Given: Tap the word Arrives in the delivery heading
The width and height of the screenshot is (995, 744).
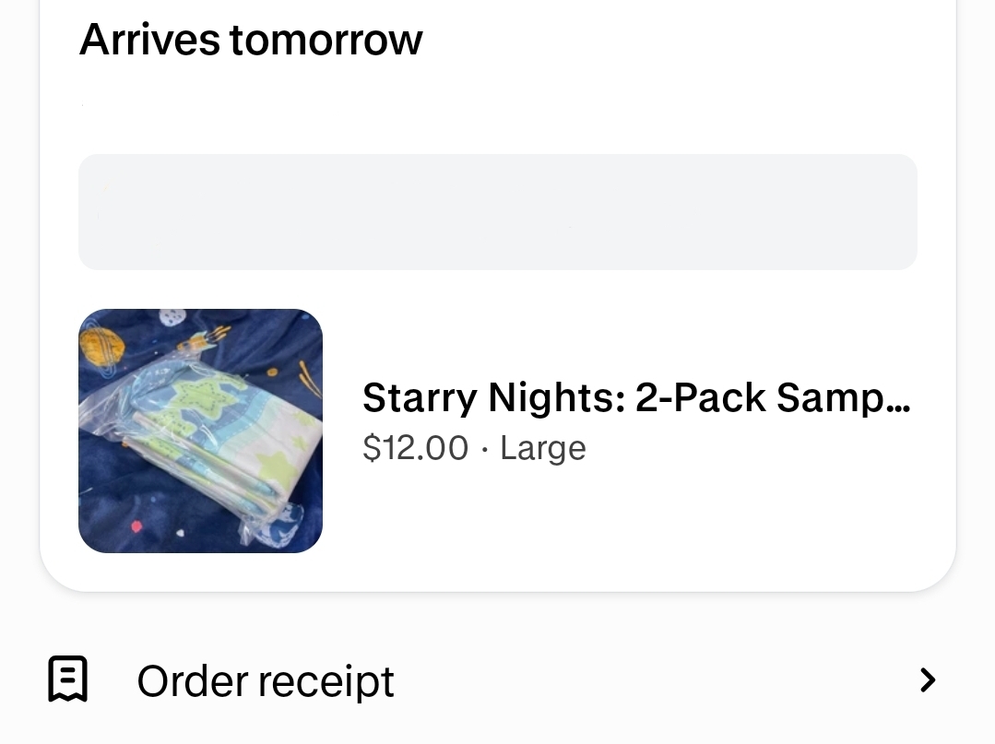Looking at the screenshot, I should [149, 40].
